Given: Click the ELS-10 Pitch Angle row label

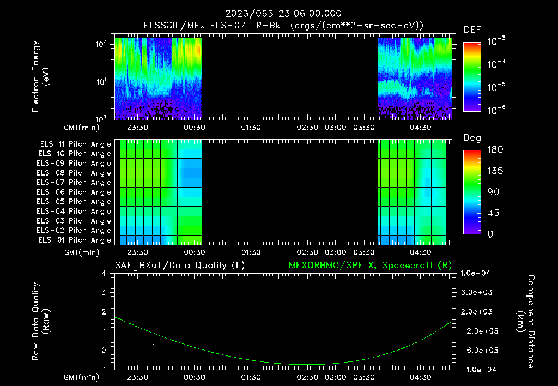Looking at the screenshot, I should 75,154.
